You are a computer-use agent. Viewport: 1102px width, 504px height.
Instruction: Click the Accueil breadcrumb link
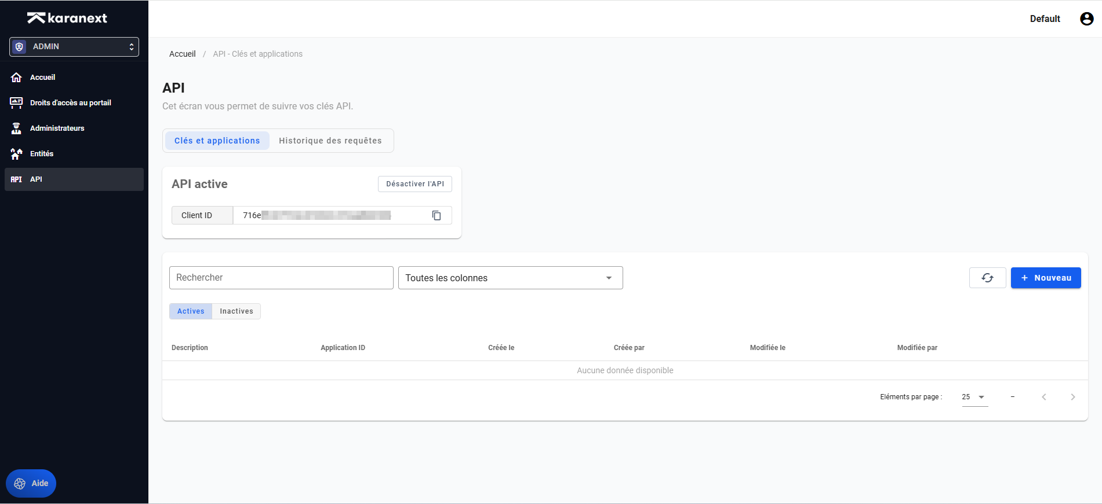click(x=182, y=54)
